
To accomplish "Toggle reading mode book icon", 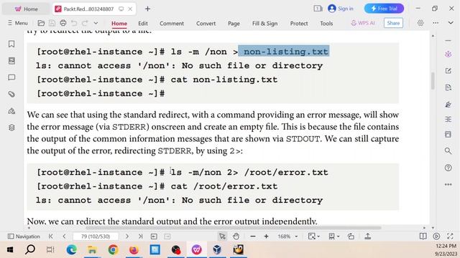I will (x=423, y=236).
